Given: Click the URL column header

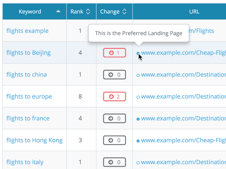Looking at the screenshot, I should (194, 12).
